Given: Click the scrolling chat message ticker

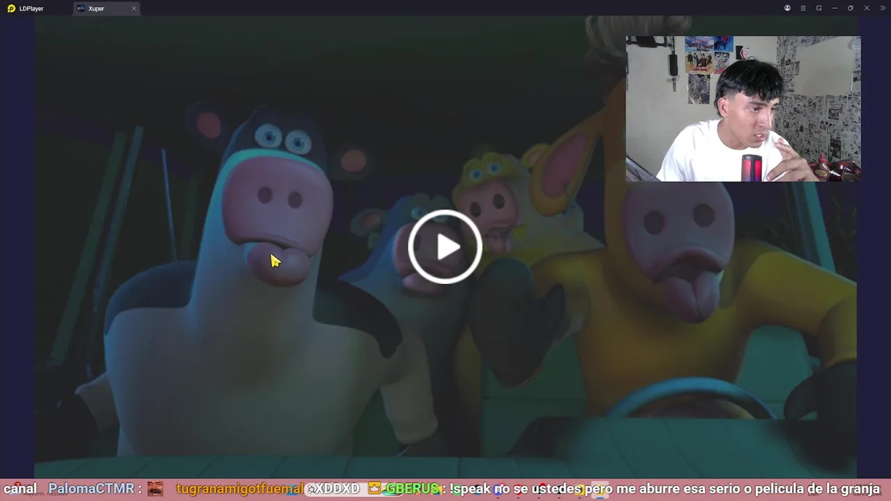Looking at the screenshot, I should pyautogui.click(x=445, y=488).
